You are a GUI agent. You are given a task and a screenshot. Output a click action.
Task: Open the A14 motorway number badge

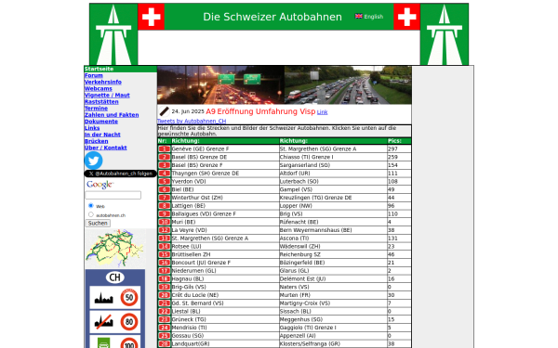tap(165, 247)
